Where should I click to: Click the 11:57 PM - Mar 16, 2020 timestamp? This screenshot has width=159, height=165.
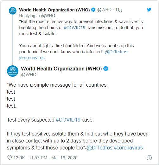pyautogui.click(x=53, y=158)
